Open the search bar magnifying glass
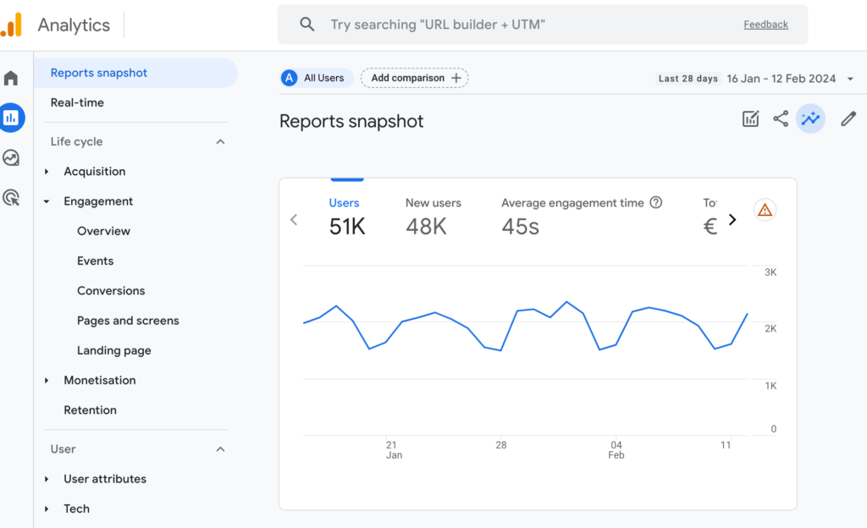Image resolution: width=867 pixels, height=528 pixels. 306,24
